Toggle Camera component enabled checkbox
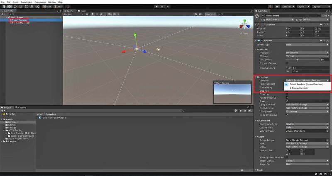Screen dimensions: 332x176 [262, 40]
